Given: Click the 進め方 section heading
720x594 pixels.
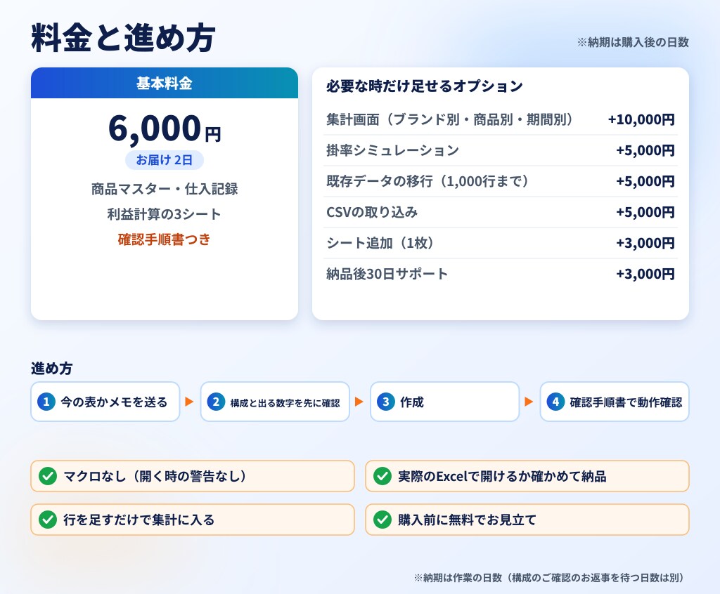Looking at the screenshot, I should click(51, 369).
